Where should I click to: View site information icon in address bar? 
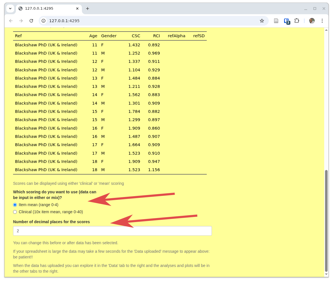click(44, 21)
